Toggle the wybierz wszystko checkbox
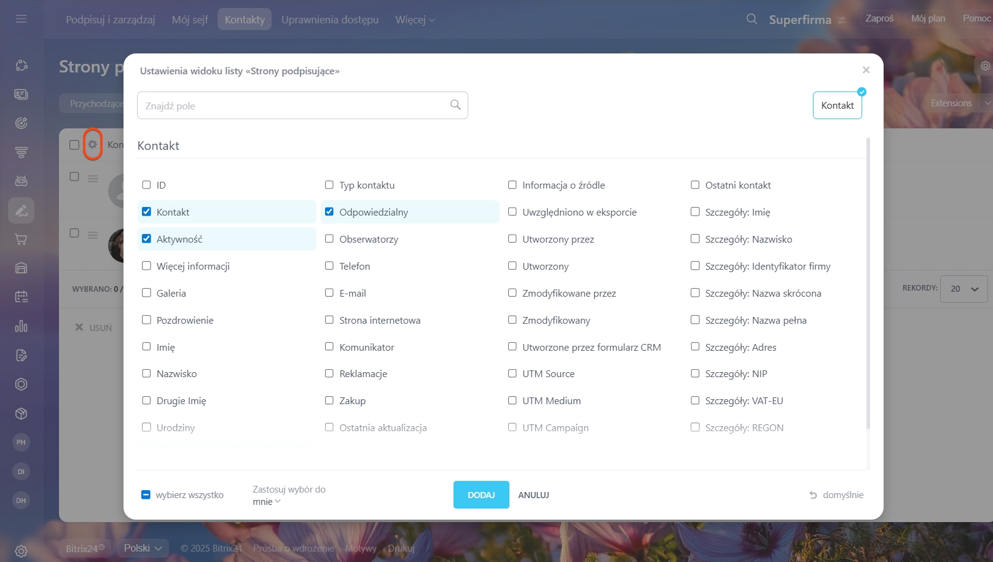The image size is (993, 562). (x=146, y=495)
